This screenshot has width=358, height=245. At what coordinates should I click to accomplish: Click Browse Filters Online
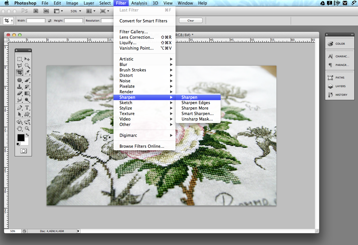[144, 146]
